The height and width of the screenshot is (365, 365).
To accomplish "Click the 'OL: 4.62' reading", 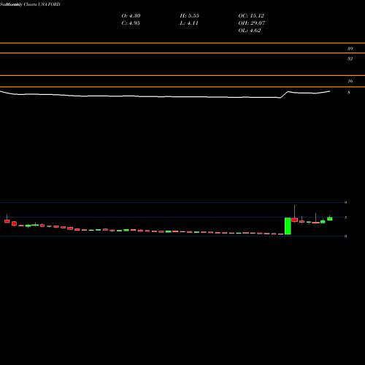I will [250, 31].
